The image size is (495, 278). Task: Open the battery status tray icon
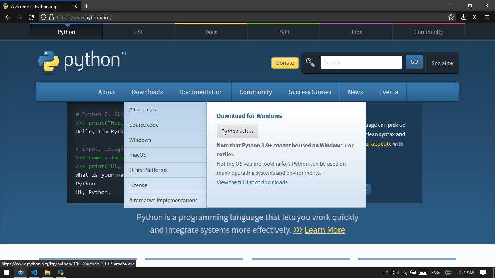[413, 273]
